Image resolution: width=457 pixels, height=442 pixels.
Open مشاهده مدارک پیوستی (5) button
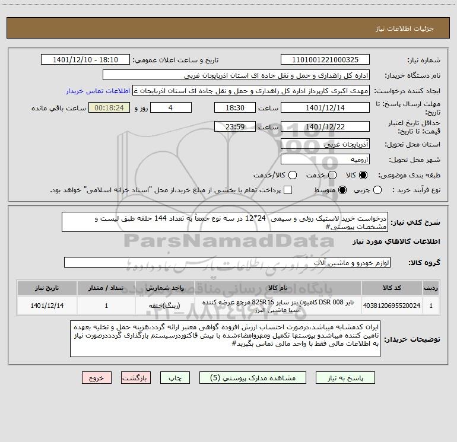click(x=253, y=378)
